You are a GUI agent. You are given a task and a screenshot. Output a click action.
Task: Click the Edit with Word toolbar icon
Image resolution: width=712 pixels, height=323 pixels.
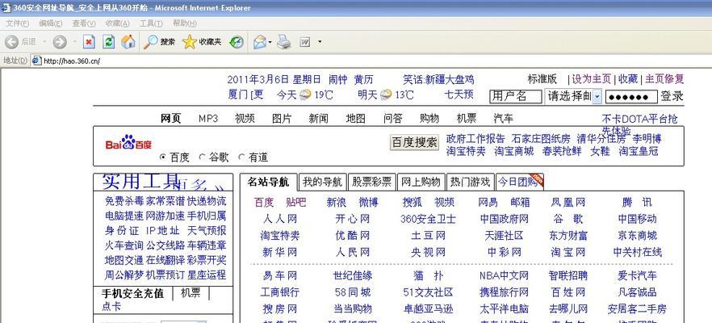pyautogui.click(x=304, y=42)
